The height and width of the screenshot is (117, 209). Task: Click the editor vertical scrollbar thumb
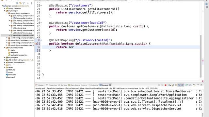pos(201,56)
